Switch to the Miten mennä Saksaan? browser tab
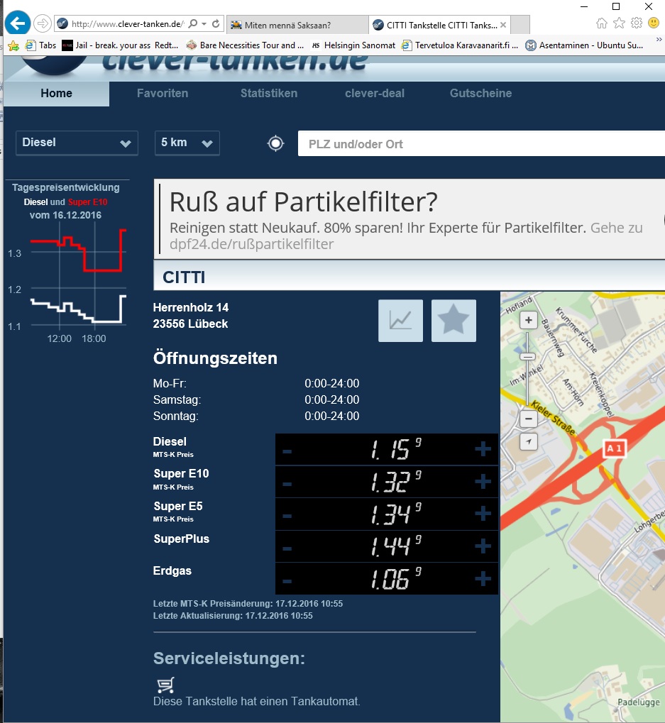The height and width of the screenshot is (723, 665). point(297,25)
